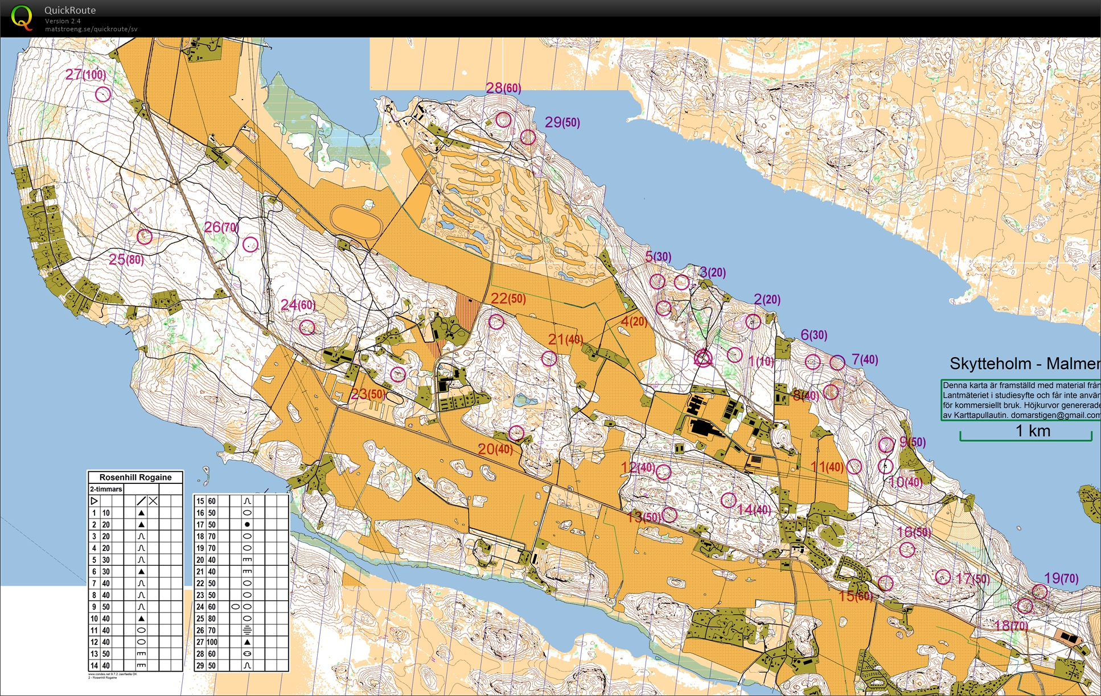
Task: Select control circle 19 (70)
Action: coord(1040,592)
